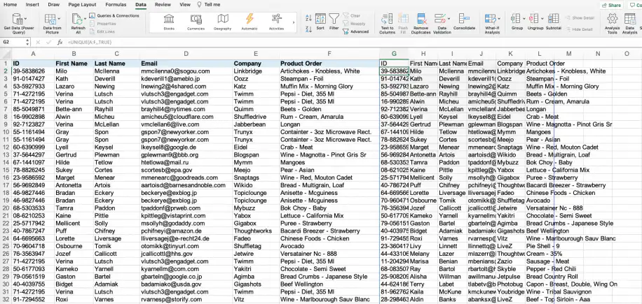Open the Refresh All dropdown arrow

coord(84,19)
